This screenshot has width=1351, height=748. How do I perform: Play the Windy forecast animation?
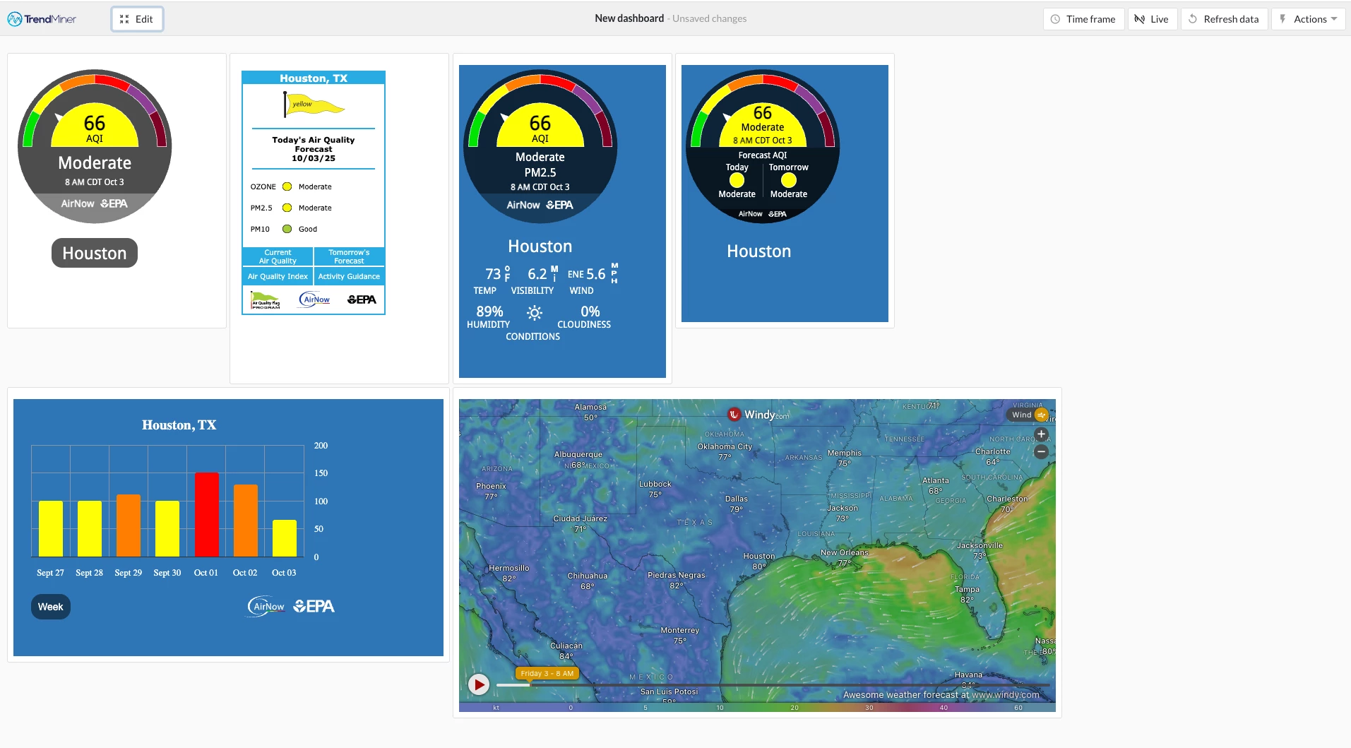coord(479,684)
